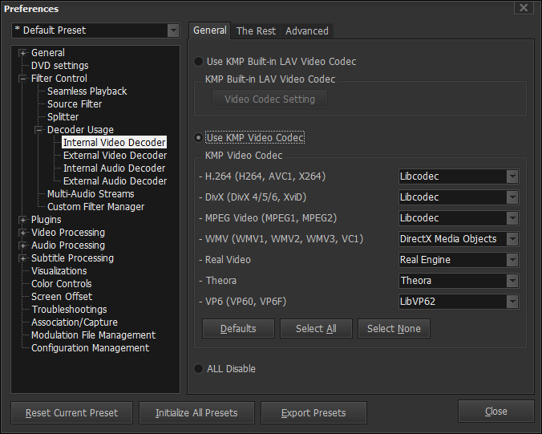Click the Filter Control tree label
Viewport: 542px width, 434px height.
click(59, 79)
